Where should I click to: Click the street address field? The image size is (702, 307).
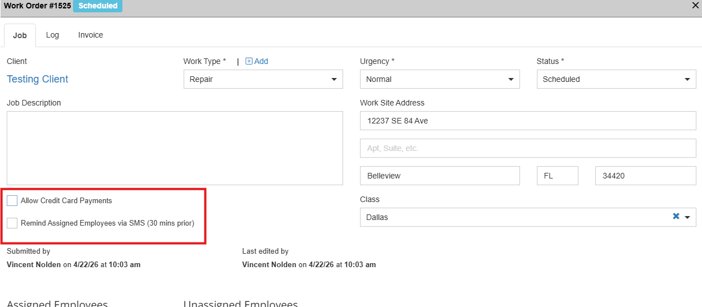528,121
